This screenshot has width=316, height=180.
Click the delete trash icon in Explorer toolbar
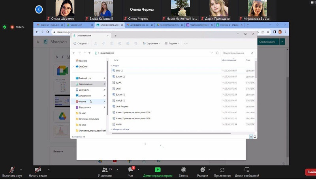coord(135,43)
